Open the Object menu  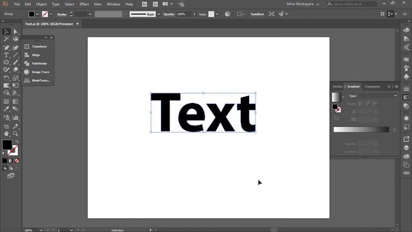point(41,5)
